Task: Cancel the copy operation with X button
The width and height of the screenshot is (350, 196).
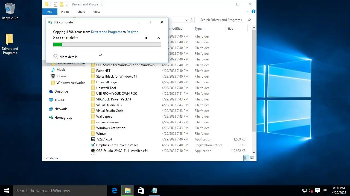Action: click(x=159, y=38)
